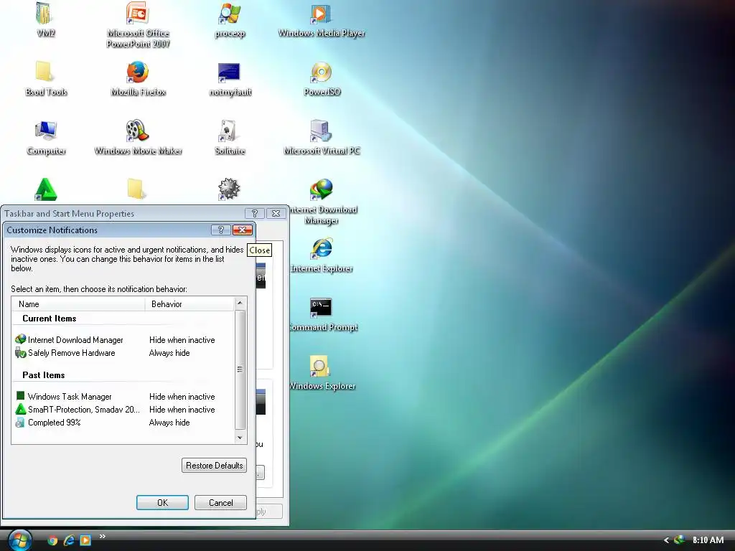Change Safely Remove Hardware 'Always hide' behavior
The height and width of the screenshot is (551, 735).
(169, 353)
